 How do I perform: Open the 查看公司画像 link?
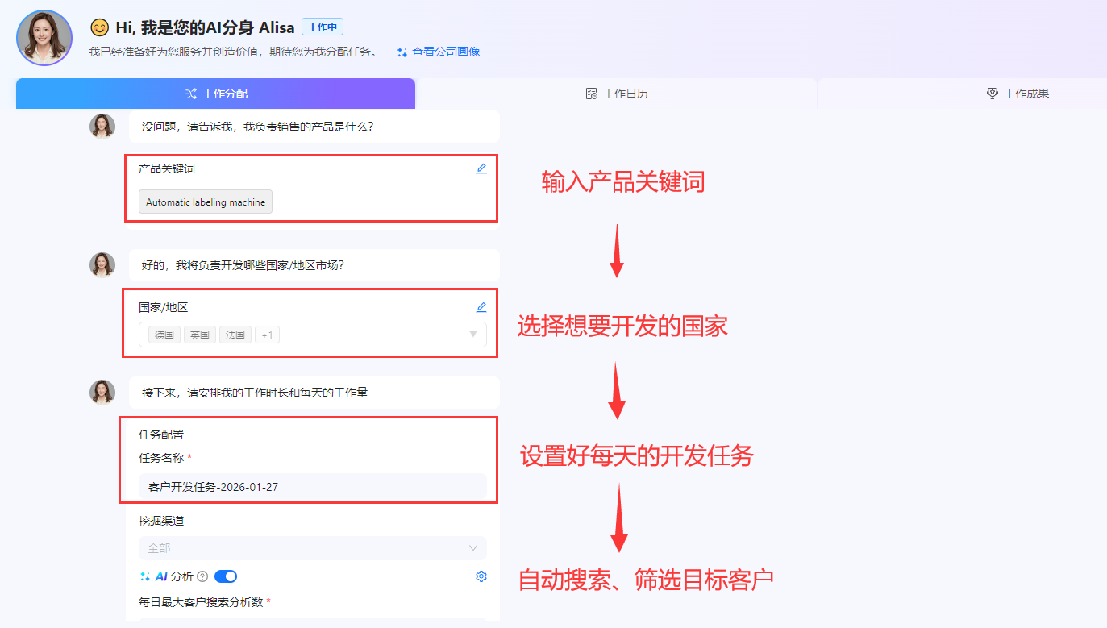(x=445, y=52)
